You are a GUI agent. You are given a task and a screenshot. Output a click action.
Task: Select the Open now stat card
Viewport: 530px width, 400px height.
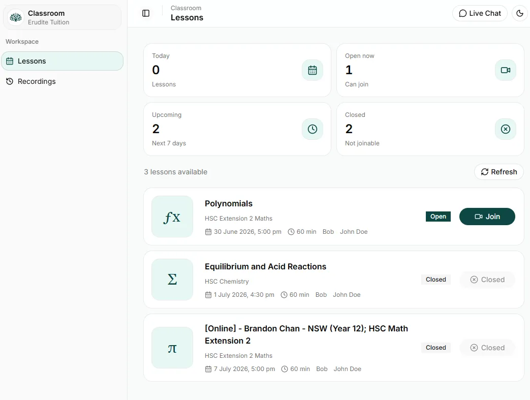[x=430, y=70]
